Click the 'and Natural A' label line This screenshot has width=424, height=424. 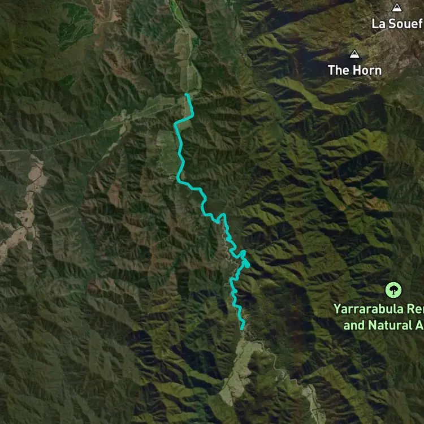coord(383,325)
